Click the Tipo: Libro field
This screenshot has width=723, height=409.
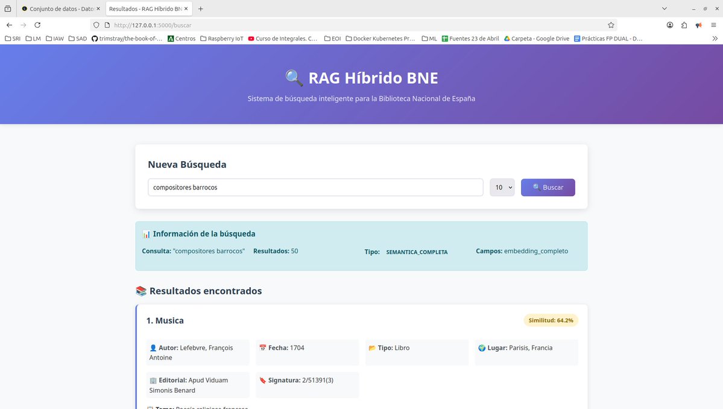point(417,353)
